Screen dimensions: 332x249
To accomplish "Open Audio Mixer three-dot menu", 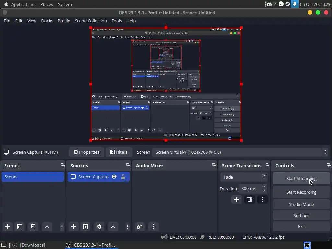I will [153, 227].
